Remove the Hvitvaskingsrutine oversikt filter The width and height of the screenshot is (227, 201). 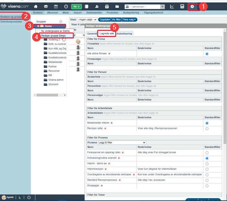tap(119, 158)
